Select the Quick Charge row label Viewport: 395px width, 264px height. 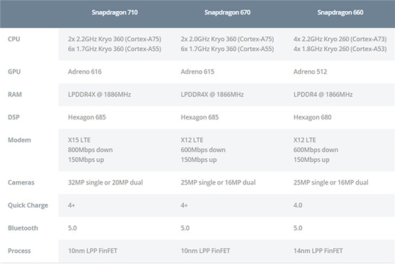pyautogui.click(x=28, y=206)
